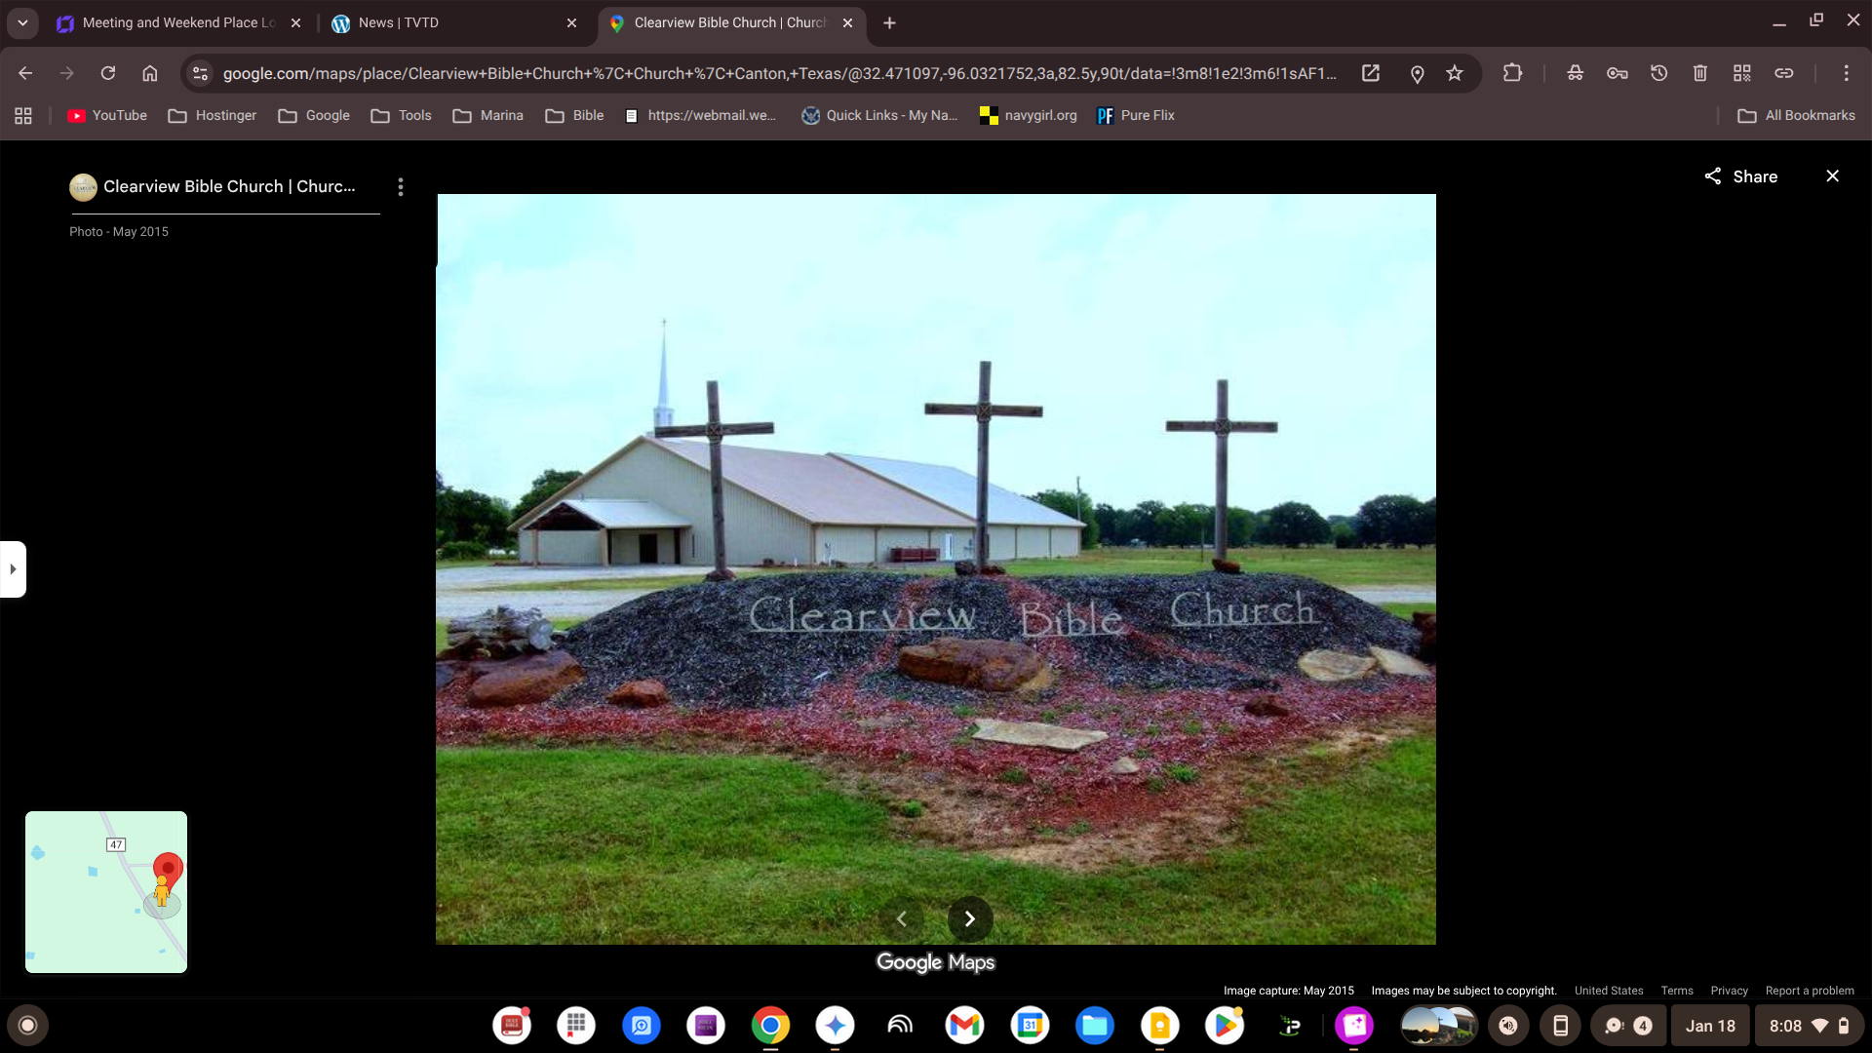The image size is (1872, 1053).
Task: Open the Files app on shelf
Action: (x=1094, y=1026)
